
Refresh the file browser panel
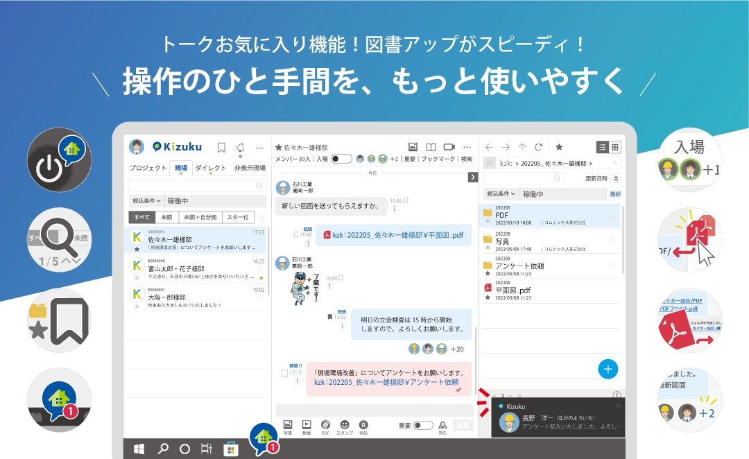[x=538, y=147]
